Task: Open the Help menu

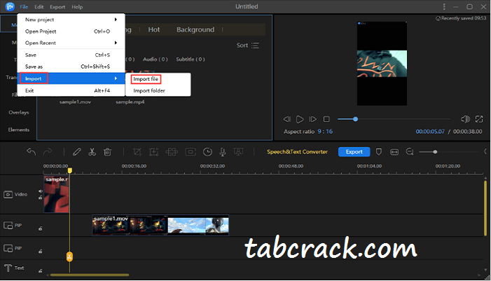Action: pos(77,7)
